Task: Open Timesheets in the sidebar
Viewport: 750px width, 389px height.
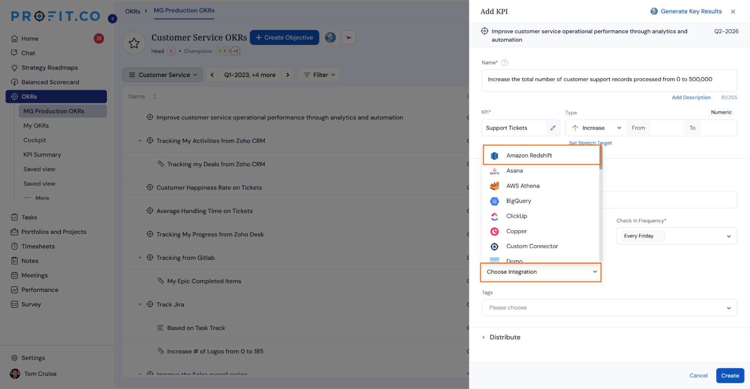Action: coord(38,246)
